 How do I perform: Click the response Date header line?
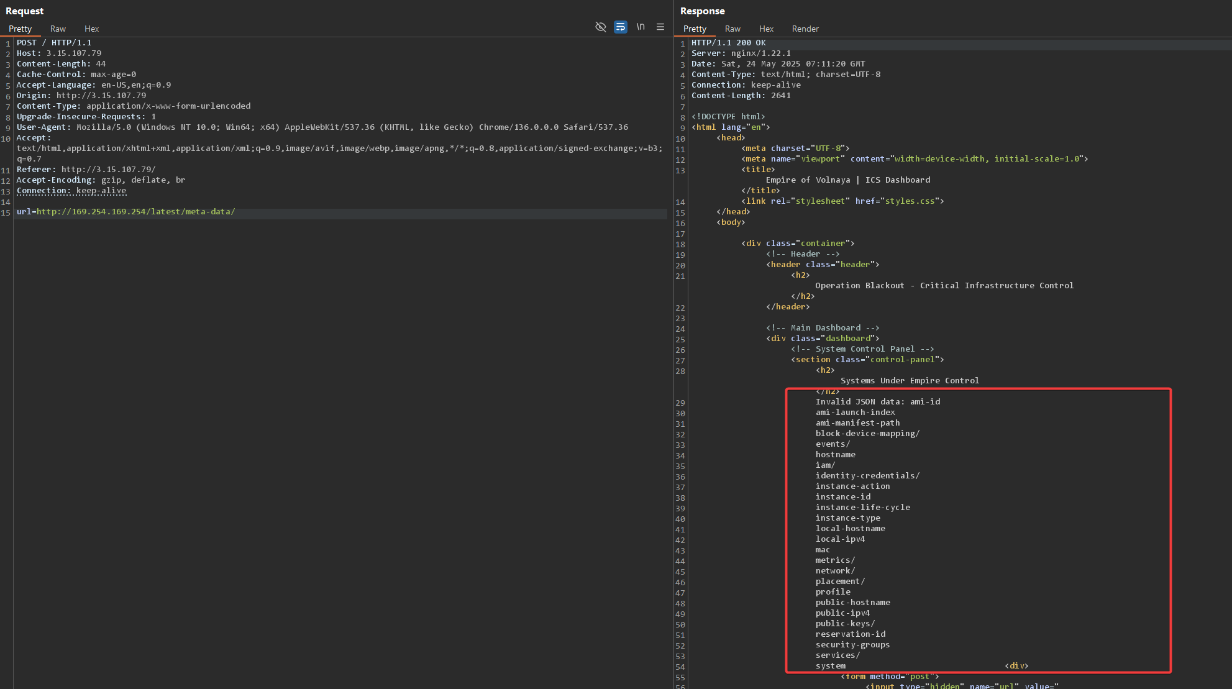pyautogui.click(x=778, y=64)
